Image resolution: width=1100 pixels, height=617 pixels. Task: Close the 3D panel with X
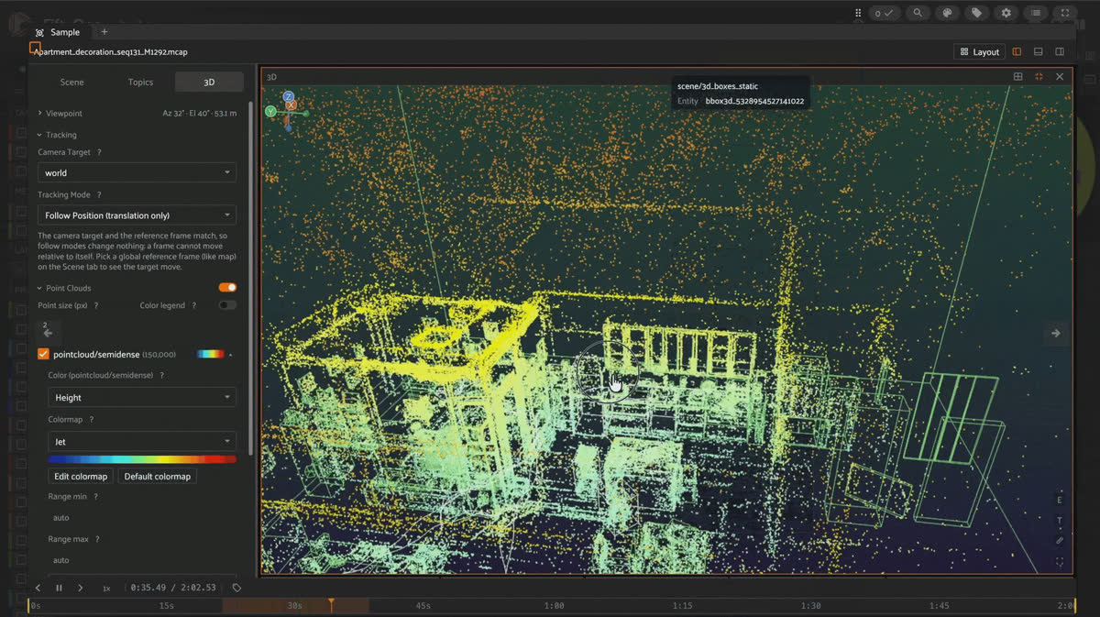pyautogui.click(x=1060, y=77)
